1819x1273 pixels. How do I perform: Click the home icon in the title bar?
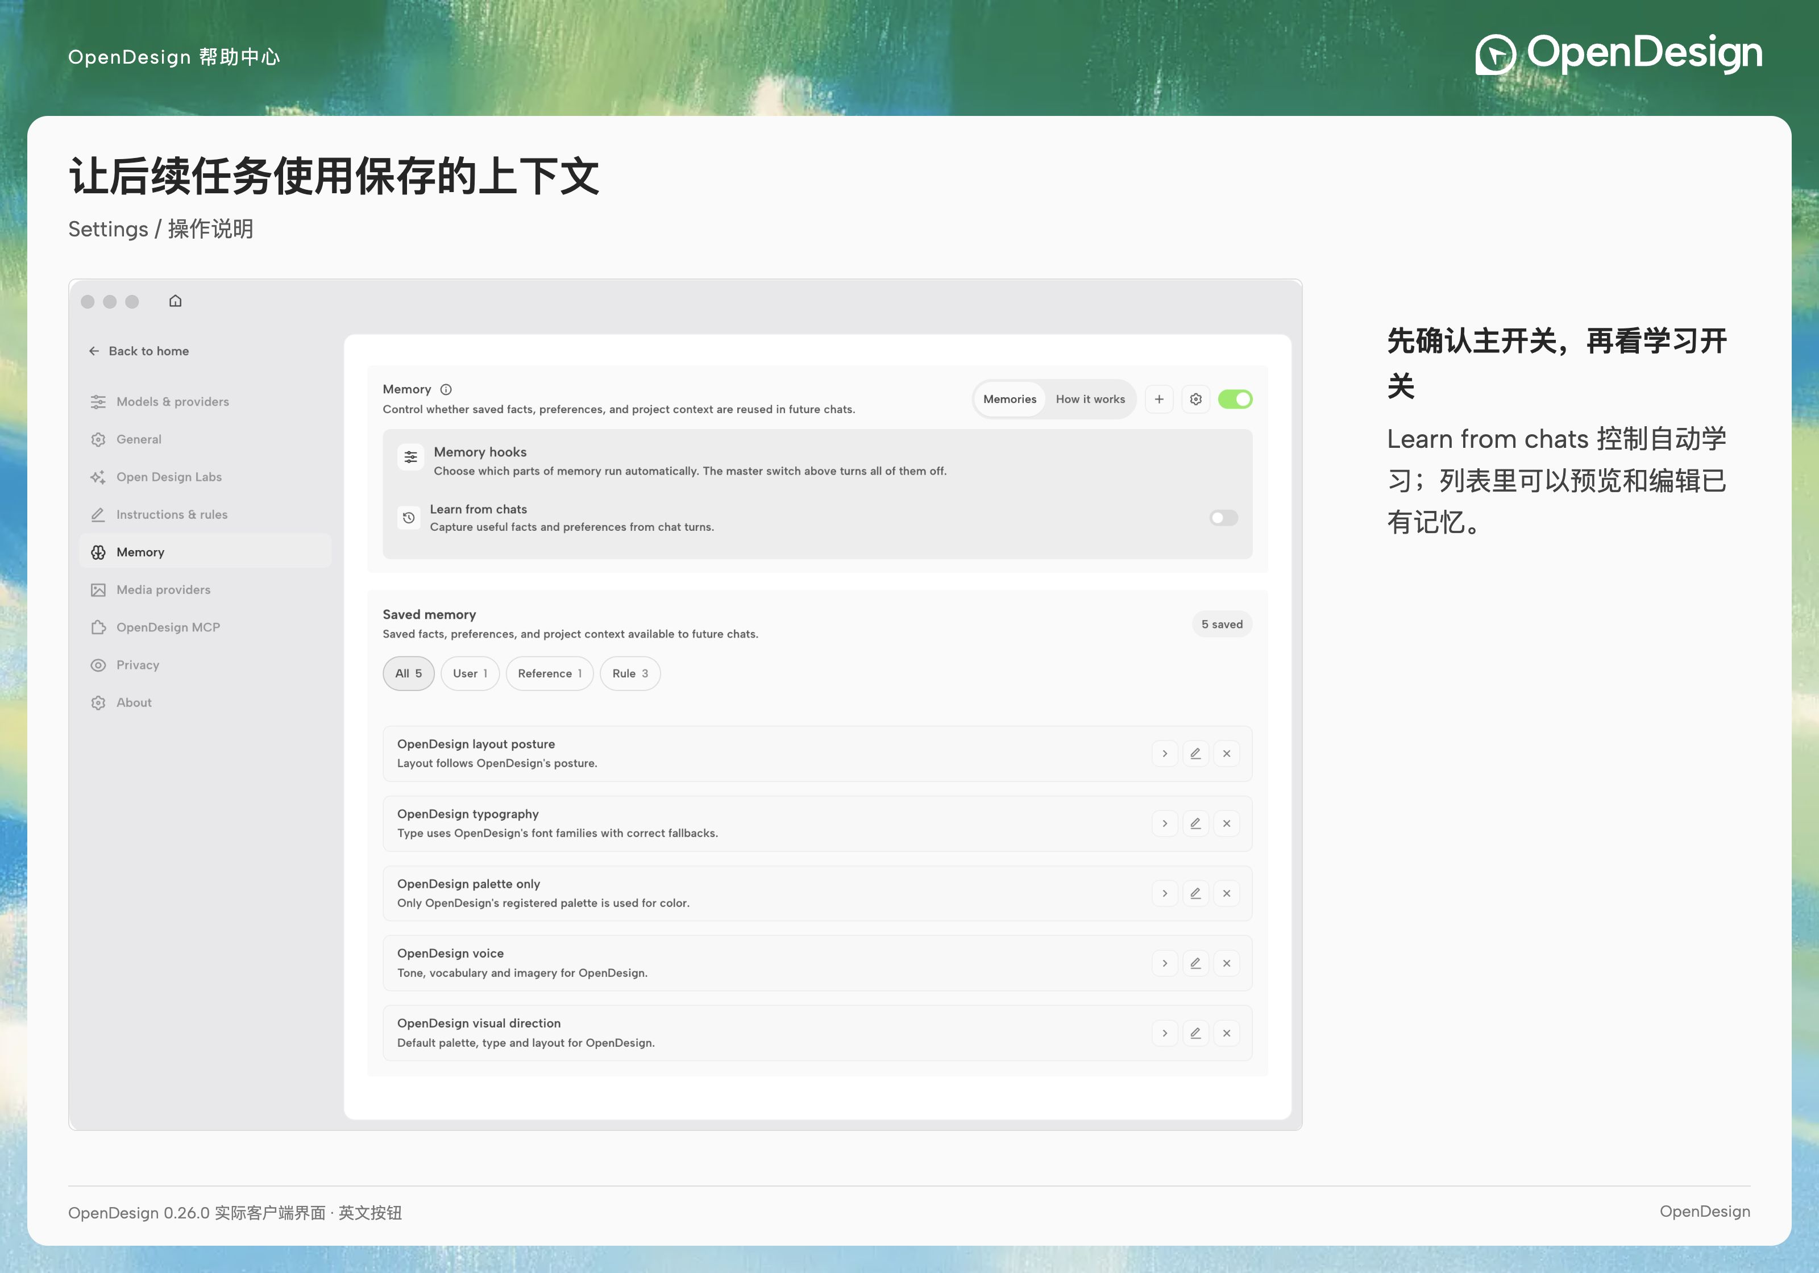tap(175, 301)
